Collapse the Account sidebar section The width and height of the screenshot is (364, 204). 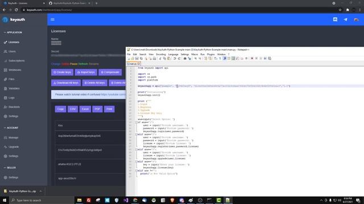click(x=11, y=127)
